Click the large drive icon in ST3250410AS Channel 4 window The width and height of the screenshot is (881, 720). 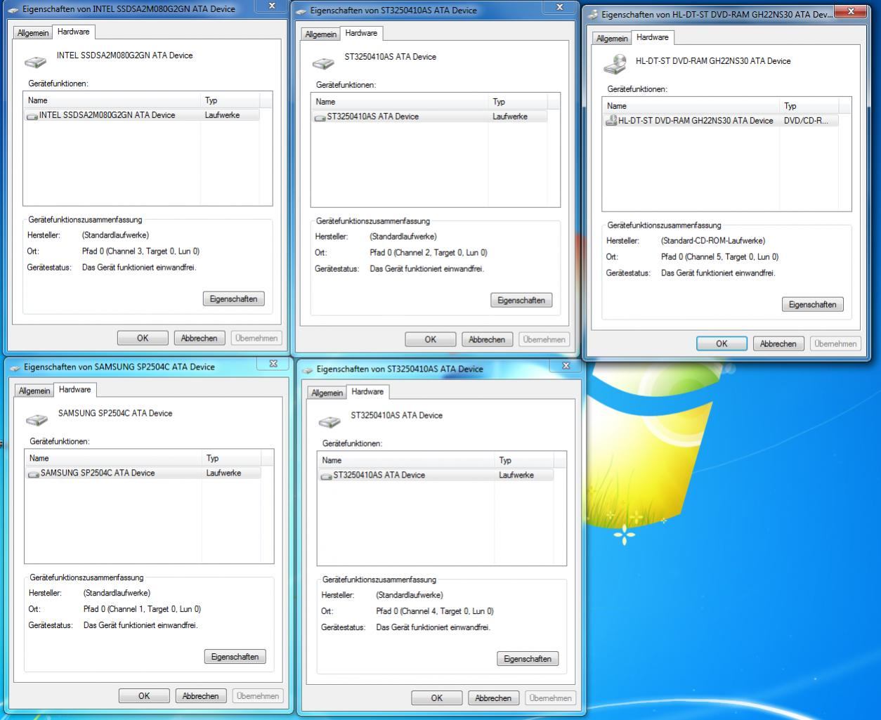pyautogui.click(x=329, y=422)
